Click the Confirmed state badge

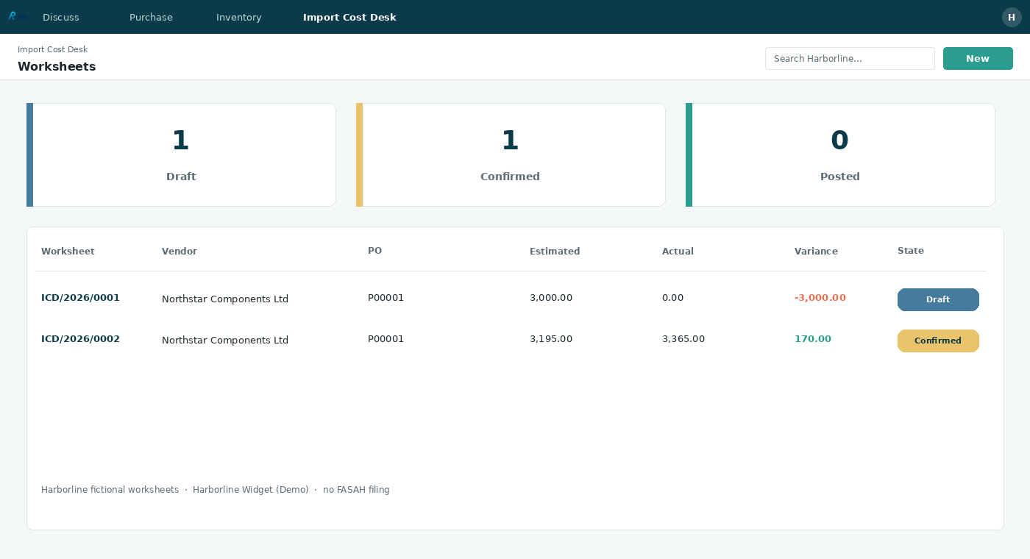(938, 341)
